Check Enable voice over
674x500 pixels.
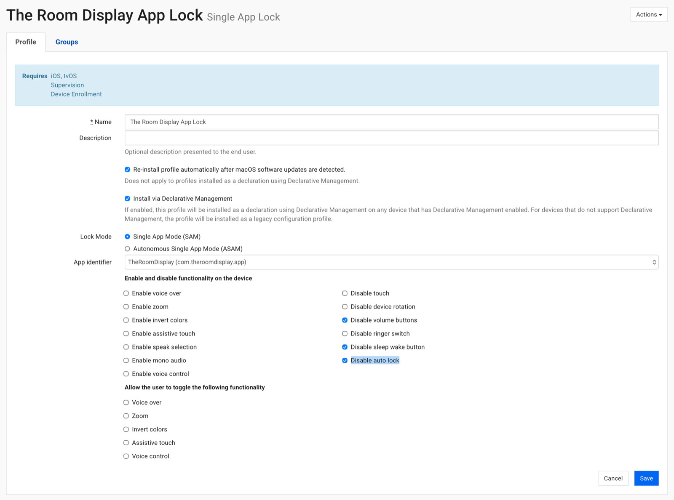126,293
